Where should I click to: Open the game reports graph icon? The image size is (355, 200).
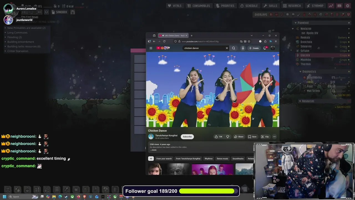tap(331, 6)
